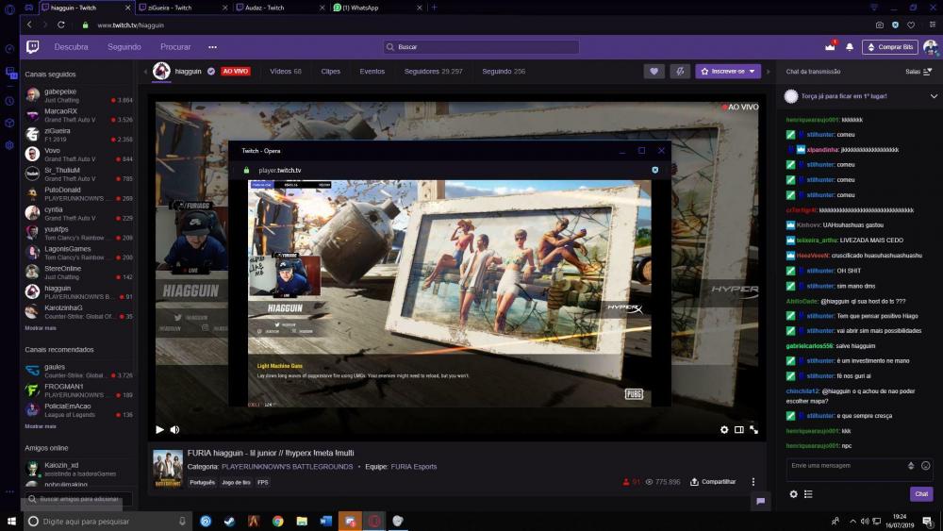Toggle theatre mode in the player
The width and height of the screenshot is (943, 531).
pos(739,429)
